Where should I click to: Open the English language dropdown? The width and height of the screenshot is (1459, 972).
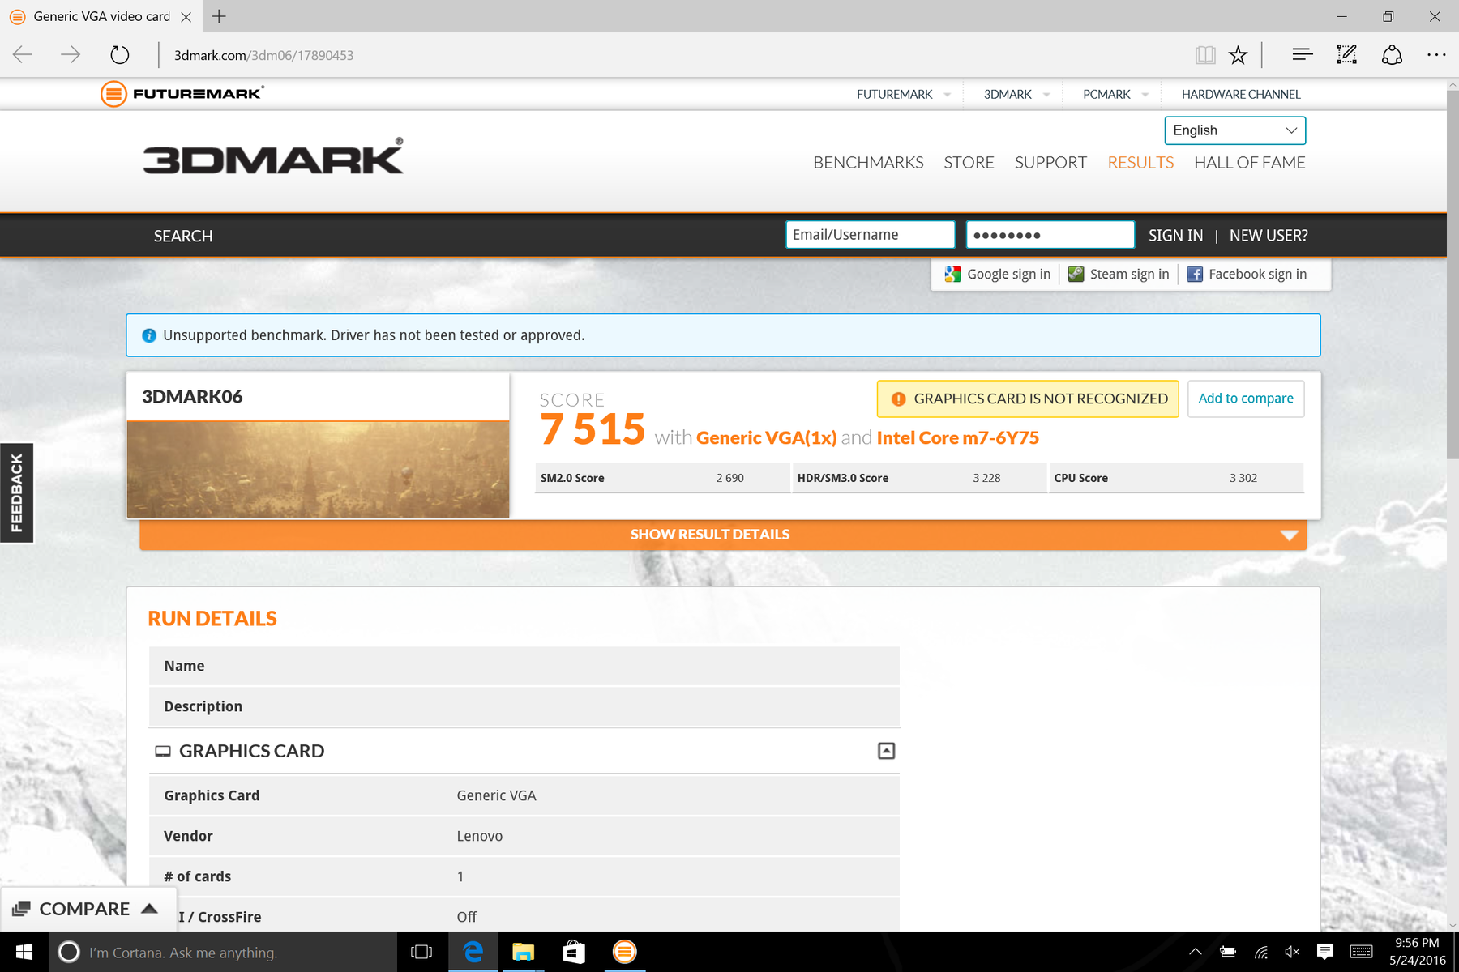(1235, 130)
